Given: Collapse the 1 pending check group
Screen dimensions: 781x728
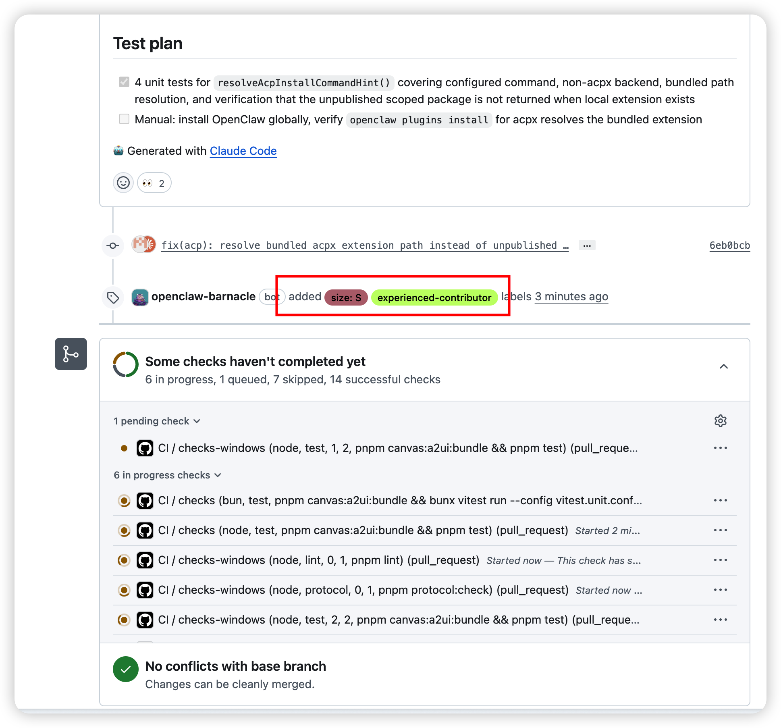Looking at the screenshot, I should click(157, 421).
